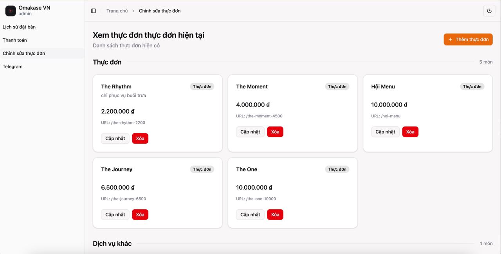Click Cập nhật on Hội Menu card
This screenshot has width=501, height=254.
[386, 132]
